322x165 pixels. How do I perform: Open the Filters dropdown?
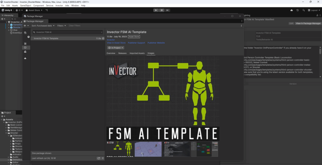click(x=62, y=26)
